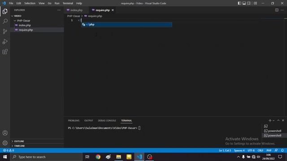Open the Selection menu
Screen dimensions: 287x161
[x=30, y=3]
